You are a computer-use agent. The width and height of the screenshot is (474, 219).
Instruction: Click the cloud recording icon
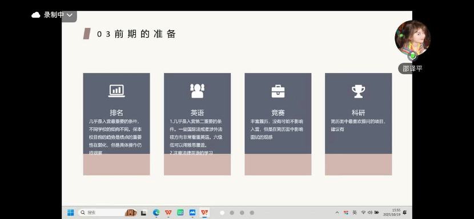click(36, 15)
